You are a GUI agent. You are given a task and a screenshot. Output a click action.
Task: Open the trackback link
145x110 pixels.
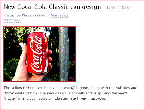click(12, 20)
